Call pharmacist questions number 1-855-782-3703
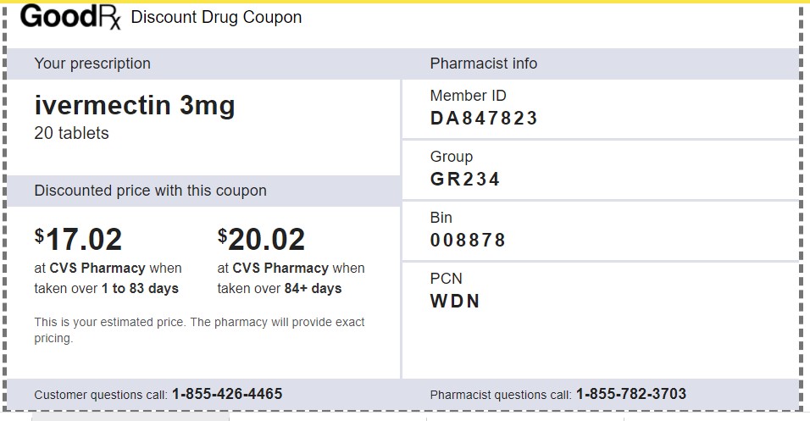Viewport: 810px width, 421px height. click(630, 394)
